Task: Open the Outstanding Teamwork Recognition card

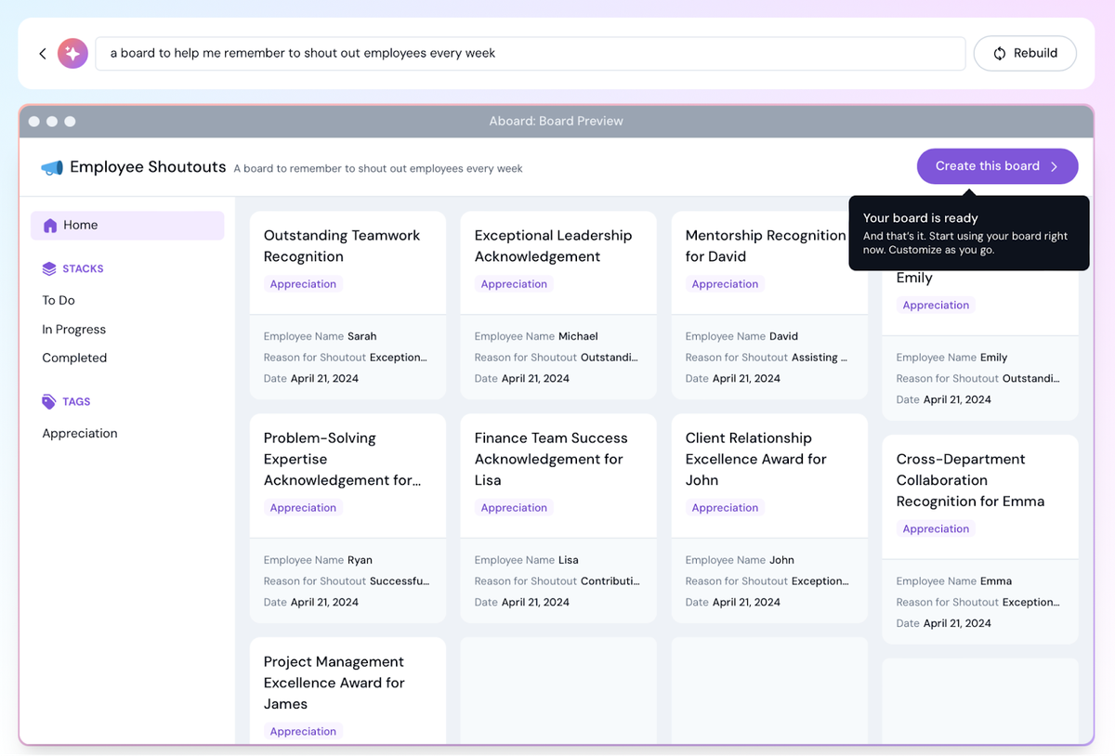Action: click(342, 246)
